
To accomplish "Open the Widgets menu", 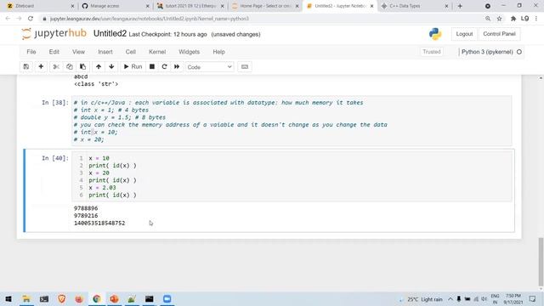I will tap(189, 52).
